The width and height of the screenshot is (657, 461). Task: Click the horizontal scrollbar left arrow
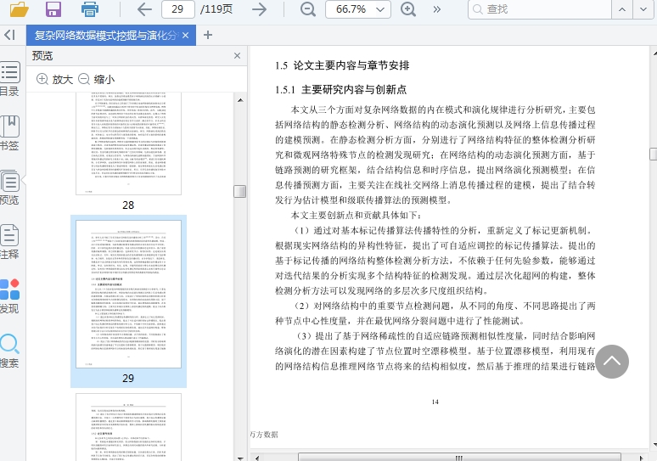coord(257,458)
